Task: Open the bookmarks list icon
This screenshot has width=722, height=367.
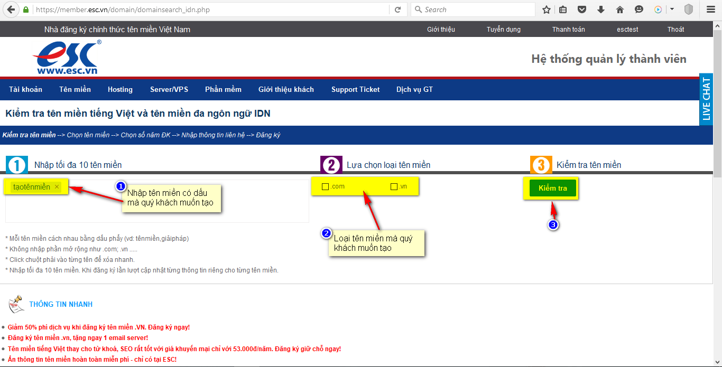Action: point(563,10)
